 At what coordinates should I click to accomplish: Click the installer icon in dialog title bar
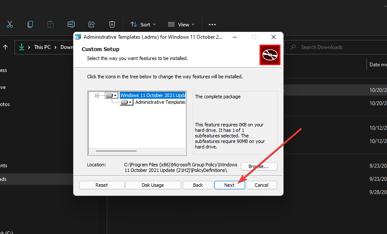78,37
